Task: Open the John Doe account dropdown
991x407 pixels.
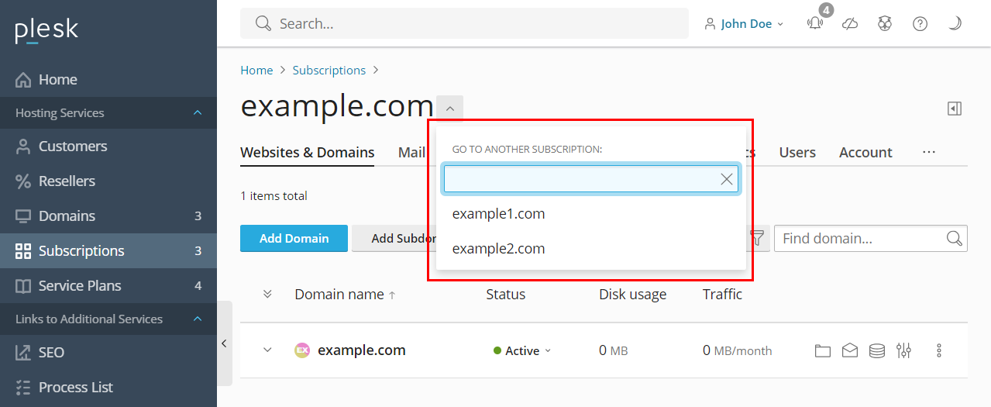Action: pos(745,24)
